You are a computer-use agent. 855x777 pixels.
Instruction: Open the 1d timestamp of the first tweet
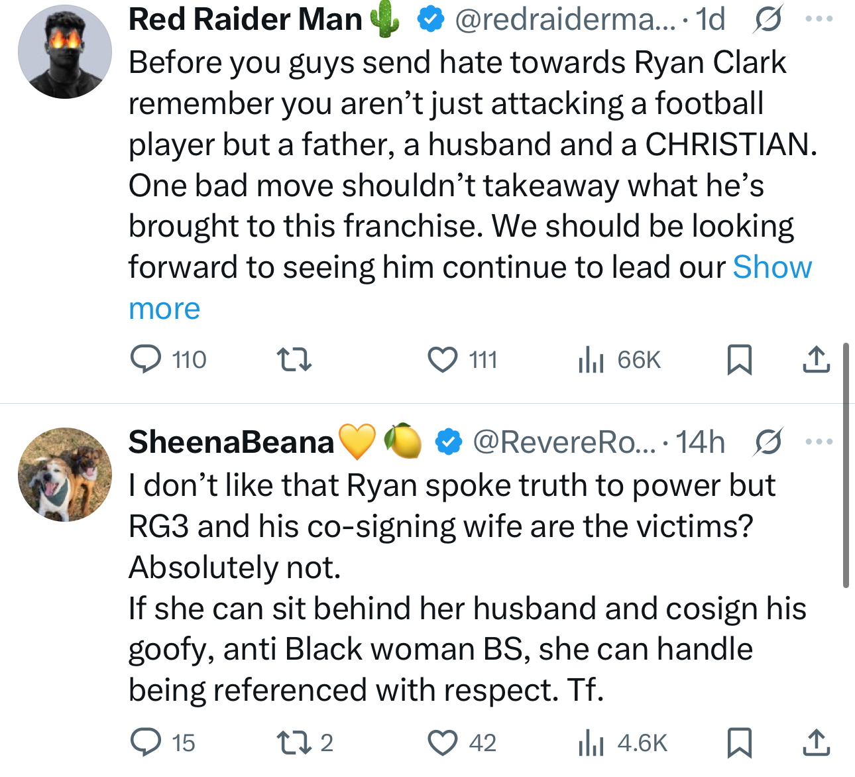pyautogui.click(x=707, y=19)
